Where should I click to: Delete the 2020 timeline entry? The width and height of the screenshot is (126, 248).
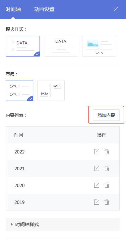pos(107,185)
